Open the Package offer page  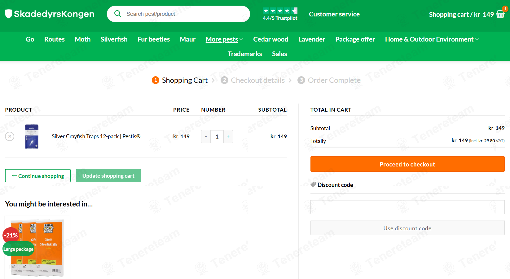pyautogui.click(x=355, y=39)
